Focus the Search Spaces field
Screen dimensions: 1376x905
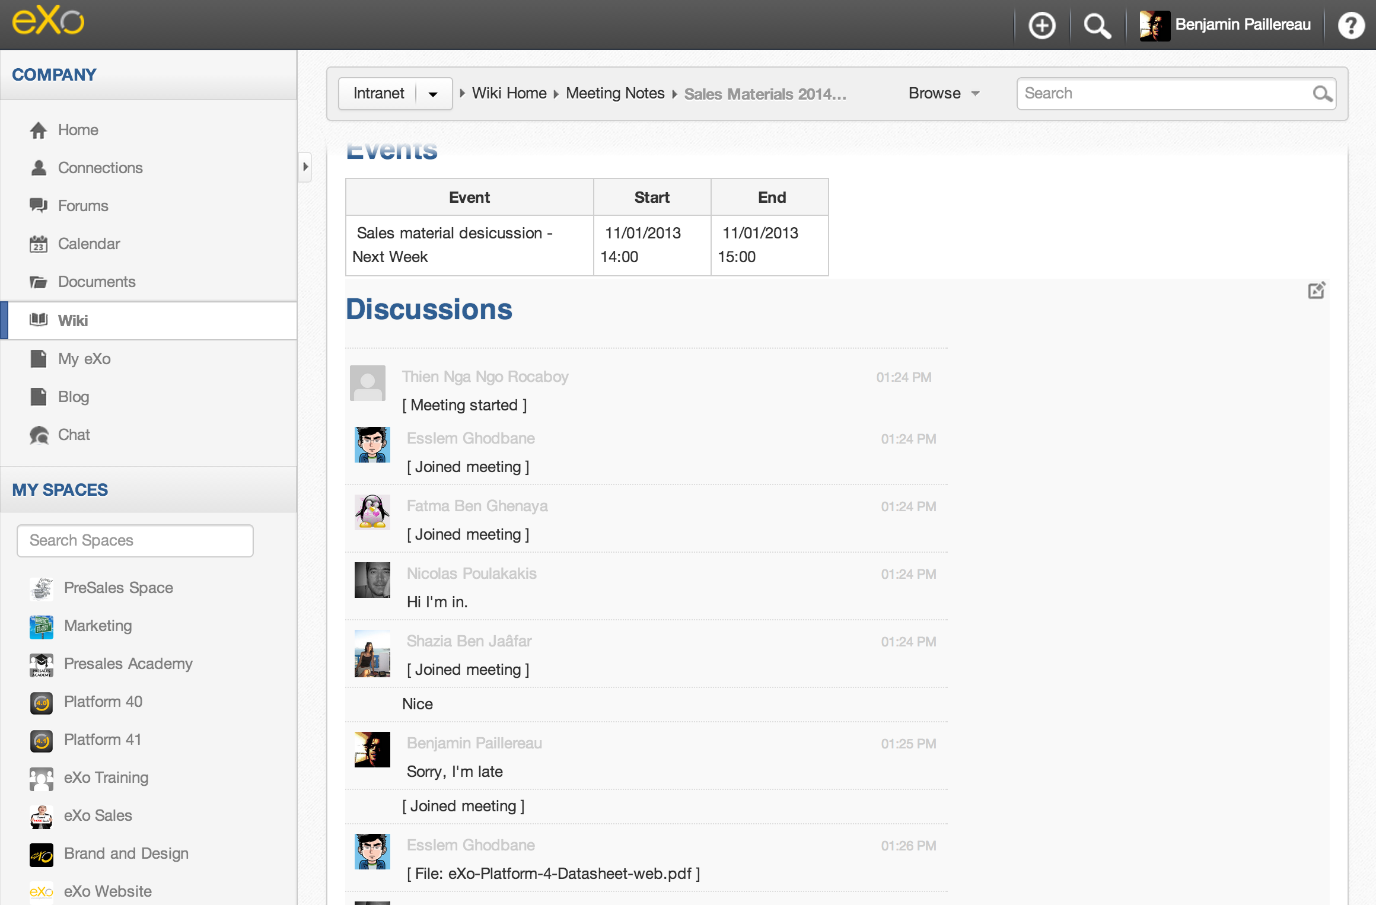pyautogui.click(x=135, y=540)
